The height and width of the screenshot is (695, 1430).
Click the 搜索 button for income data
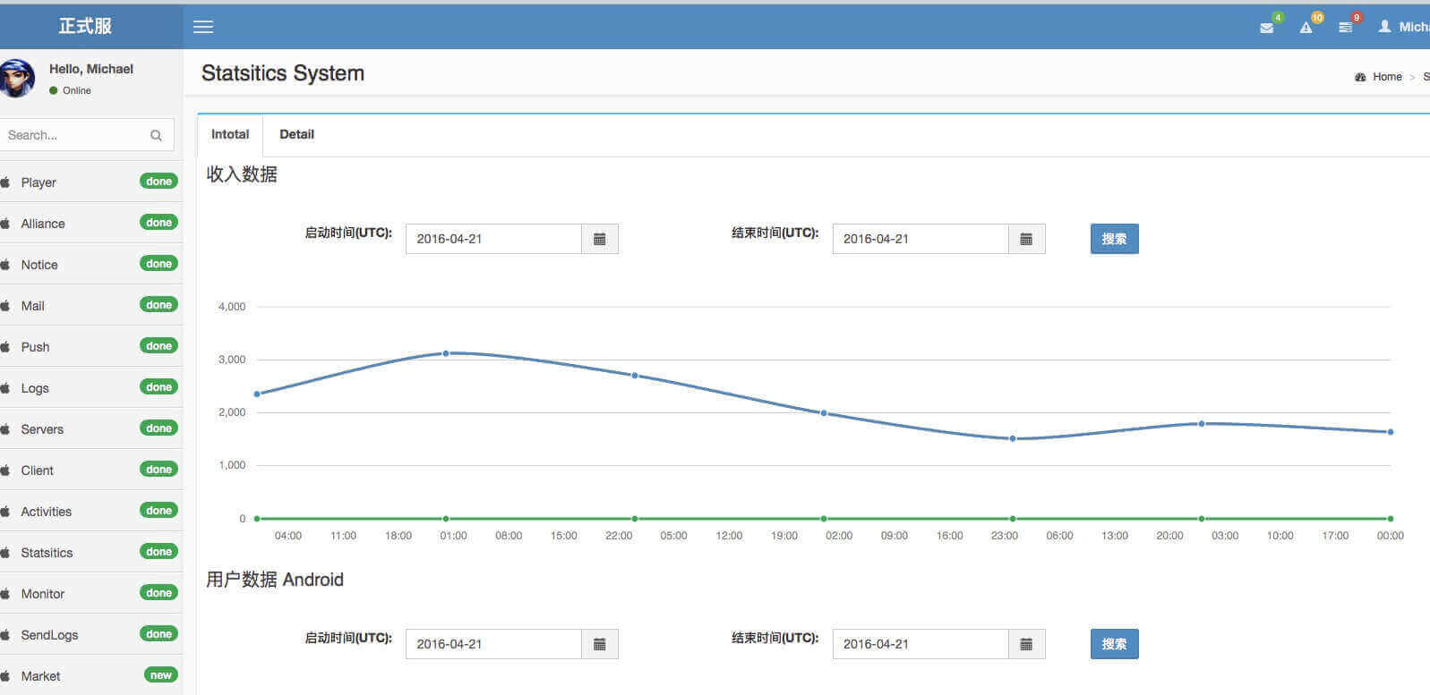[1114, 239]
